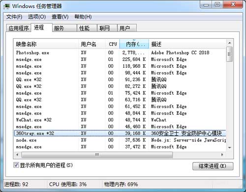The width and height of the screenshot is (246, 192).
Task: Click the 结束进程(E) button
Action: 213,166
